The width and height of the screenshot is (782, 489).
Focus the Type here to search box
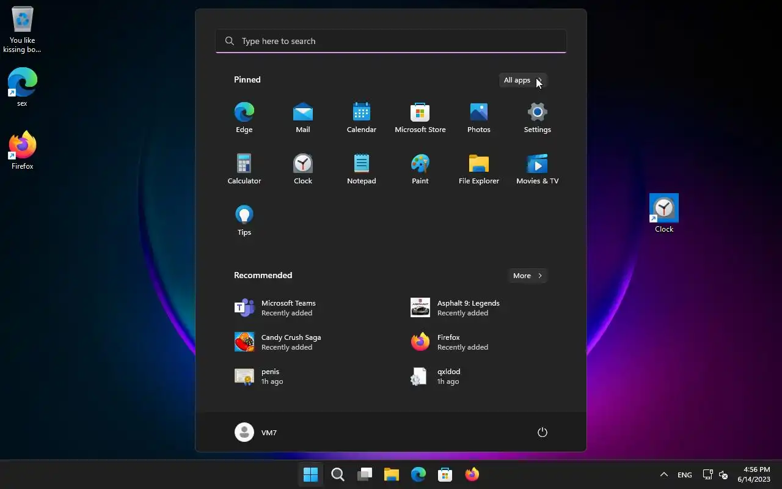coord(391,41)
